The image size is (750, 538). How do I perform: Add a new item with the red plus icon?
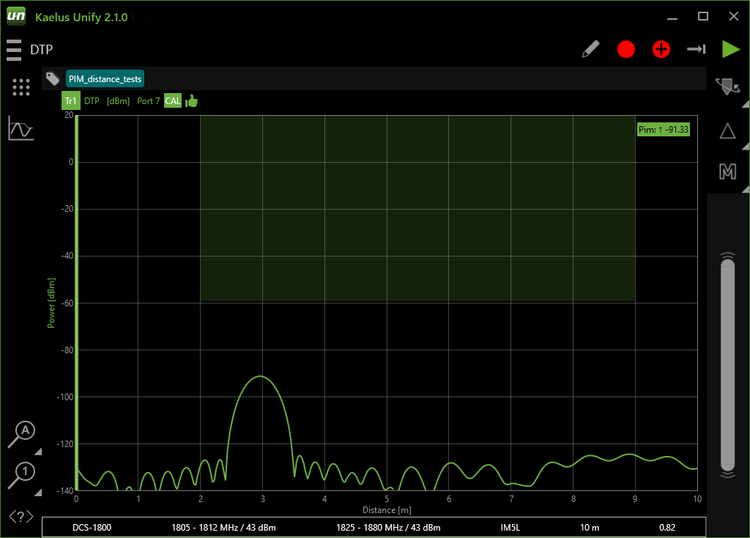pos(661,49)
